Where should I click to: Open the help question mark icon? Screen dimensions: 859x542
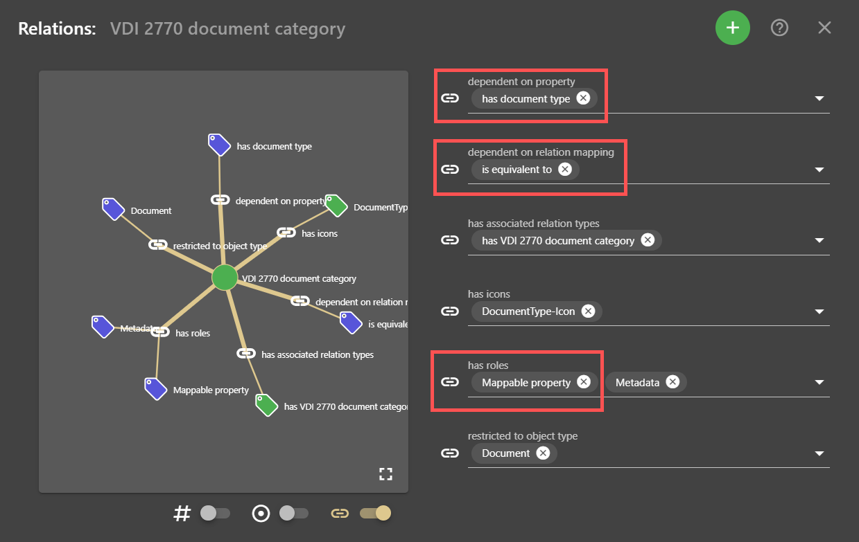tap(780, 28)
